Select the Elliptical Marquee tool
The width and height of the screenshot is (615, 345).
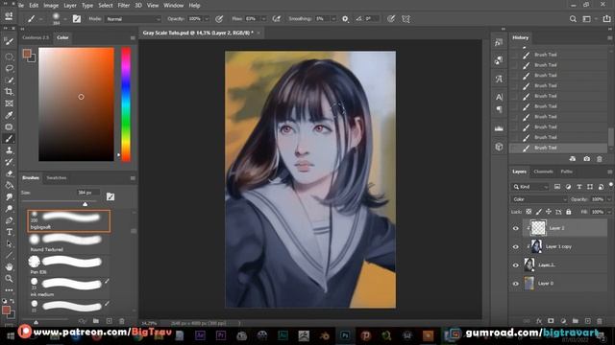click(9, 57)
